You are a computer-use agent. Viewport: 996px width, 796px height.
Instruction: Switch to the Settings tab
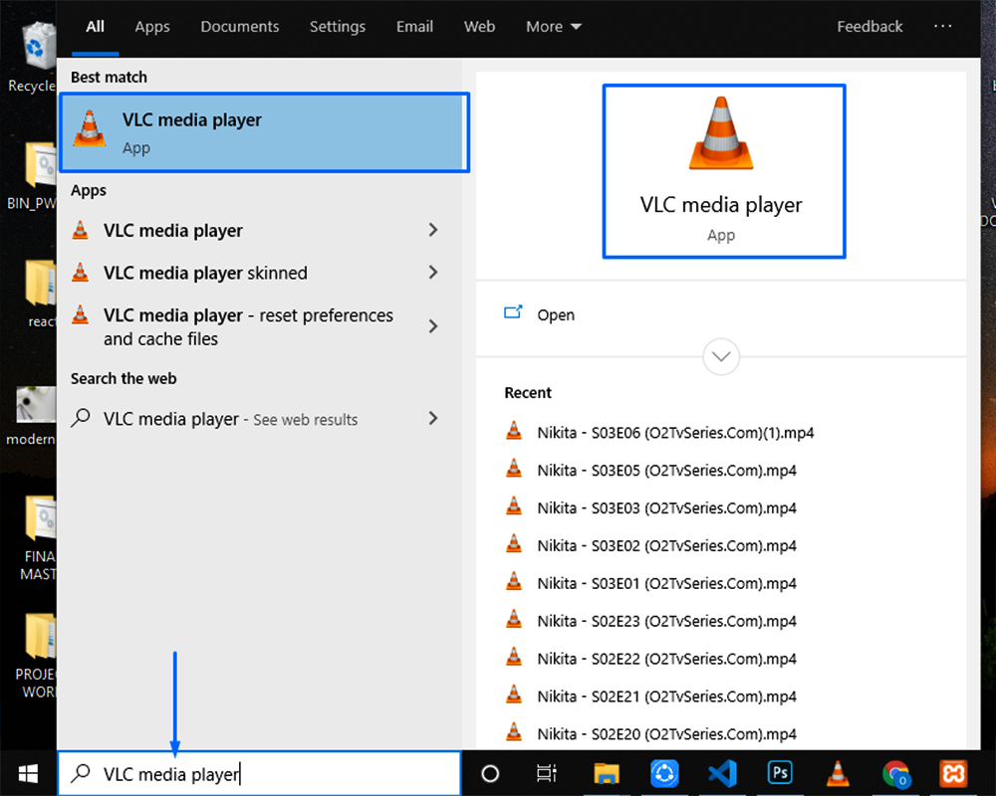click(x=338, y=27)
